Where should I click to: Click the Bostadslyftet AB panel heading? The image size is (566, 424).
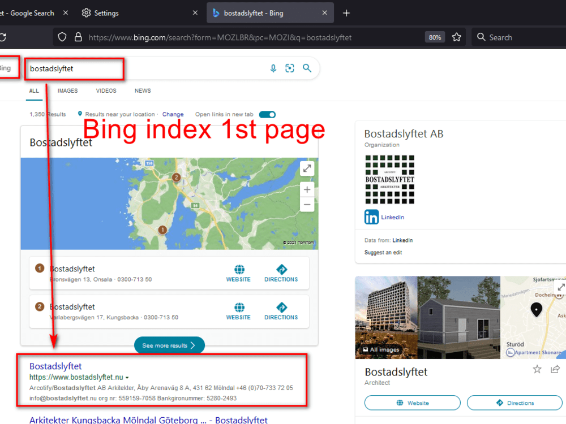tap(404, 134)
